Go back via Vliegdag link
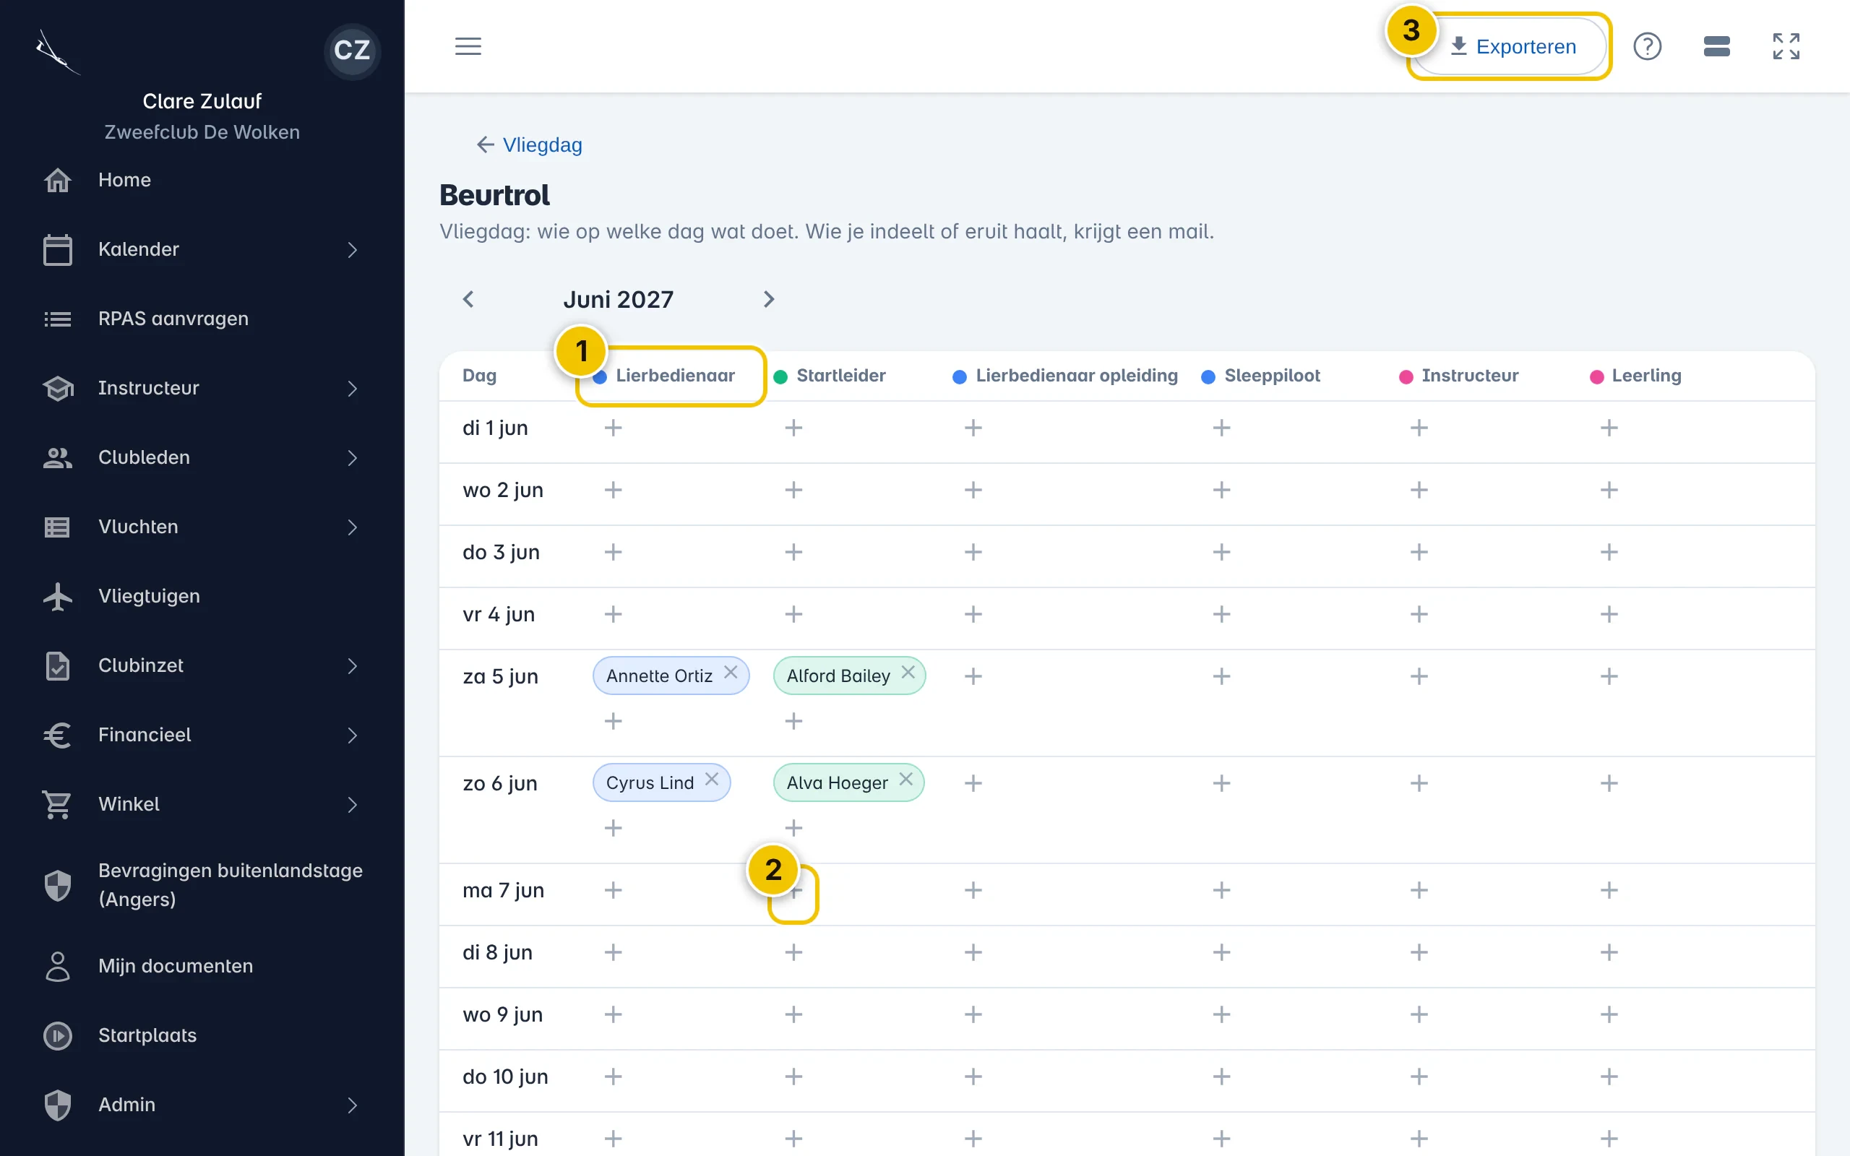Screen dimensions: 1850x1156 [x=529, y=144]
